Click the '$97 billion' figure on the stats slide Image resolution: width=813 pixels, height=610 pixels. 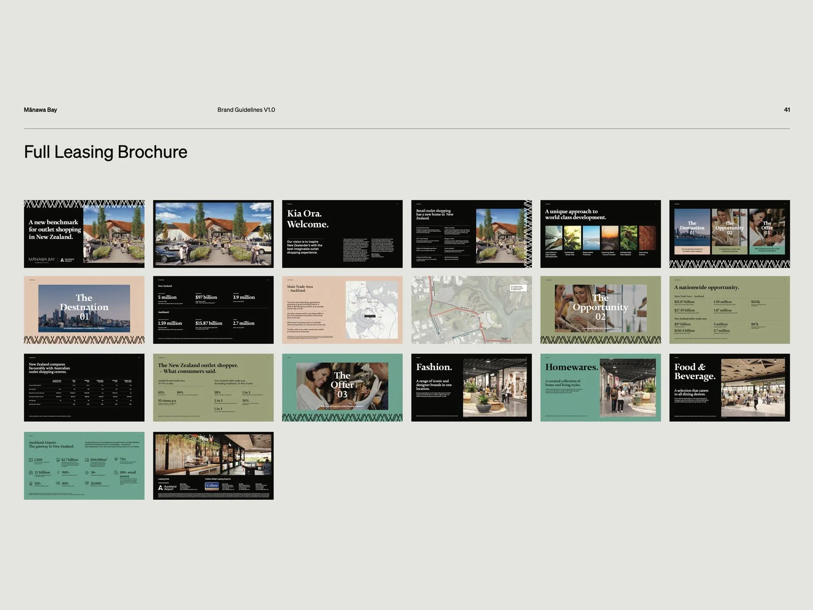(x=206, y=297)
